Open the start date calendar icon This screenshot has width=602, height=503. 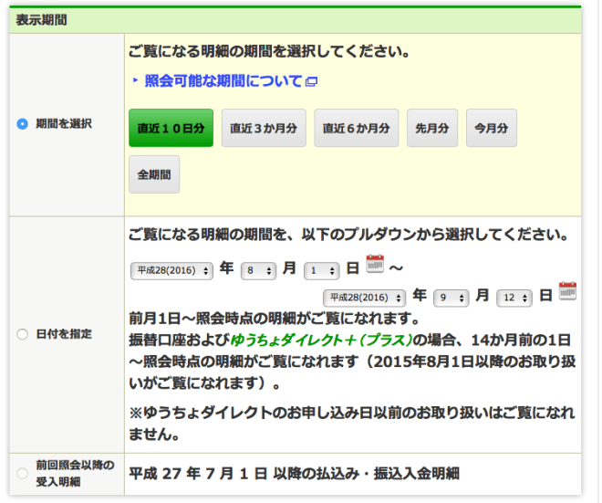[x=375, y=264]
